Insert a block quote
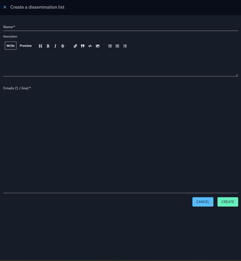The image size is (241, 261). [x=83, y=46]
